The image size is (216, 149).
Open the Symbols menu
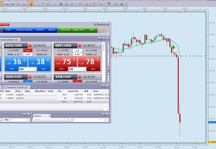(x=40, y=30)
